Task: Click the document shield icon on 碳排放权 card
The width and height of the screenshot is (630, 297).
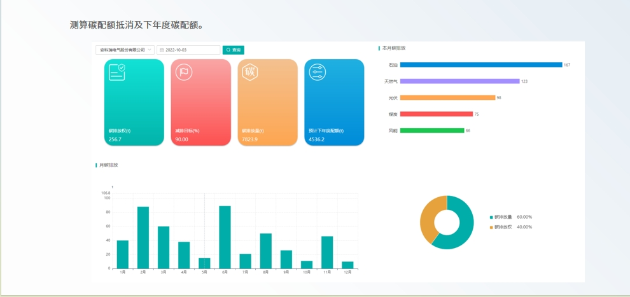Action: [x=117, y=72]
